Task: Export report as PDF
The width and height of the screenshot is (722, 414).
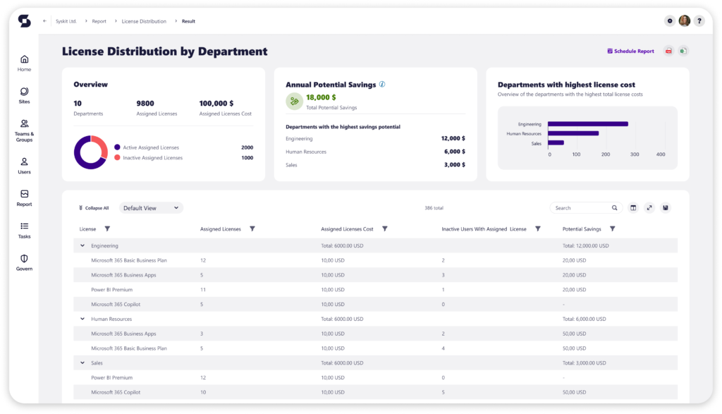Action: coord(668,51)
